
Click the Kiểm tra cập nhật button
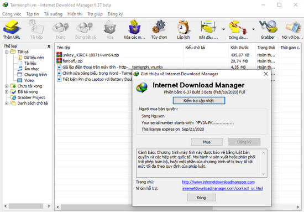click(199, 101)
